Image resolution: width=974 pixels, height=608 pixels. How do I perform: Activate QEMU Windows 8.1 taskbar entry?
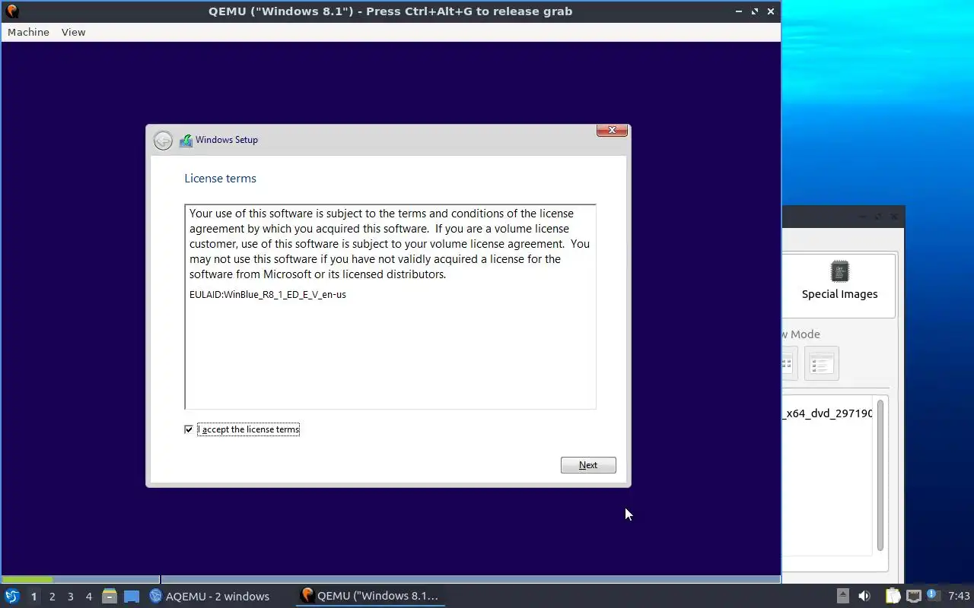tap(371, 596)
